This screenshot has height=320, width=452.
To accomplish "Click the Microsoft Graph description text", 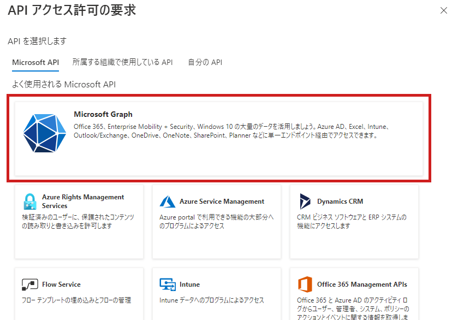I will pos(232,131).
